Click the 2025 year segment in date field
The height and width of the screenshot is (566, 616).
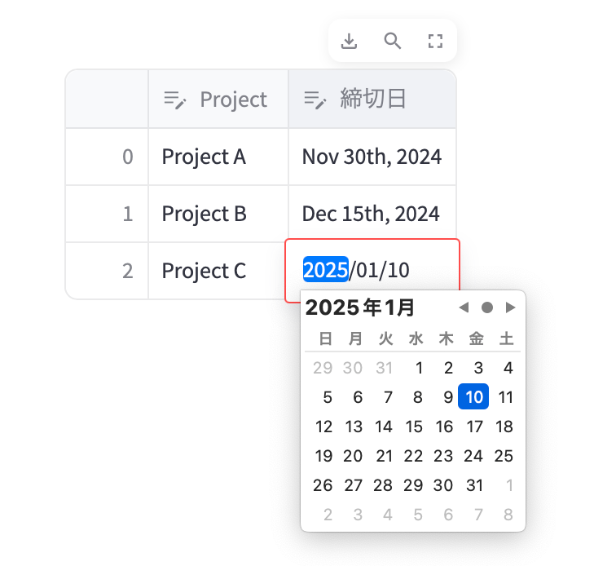(325, 269)
